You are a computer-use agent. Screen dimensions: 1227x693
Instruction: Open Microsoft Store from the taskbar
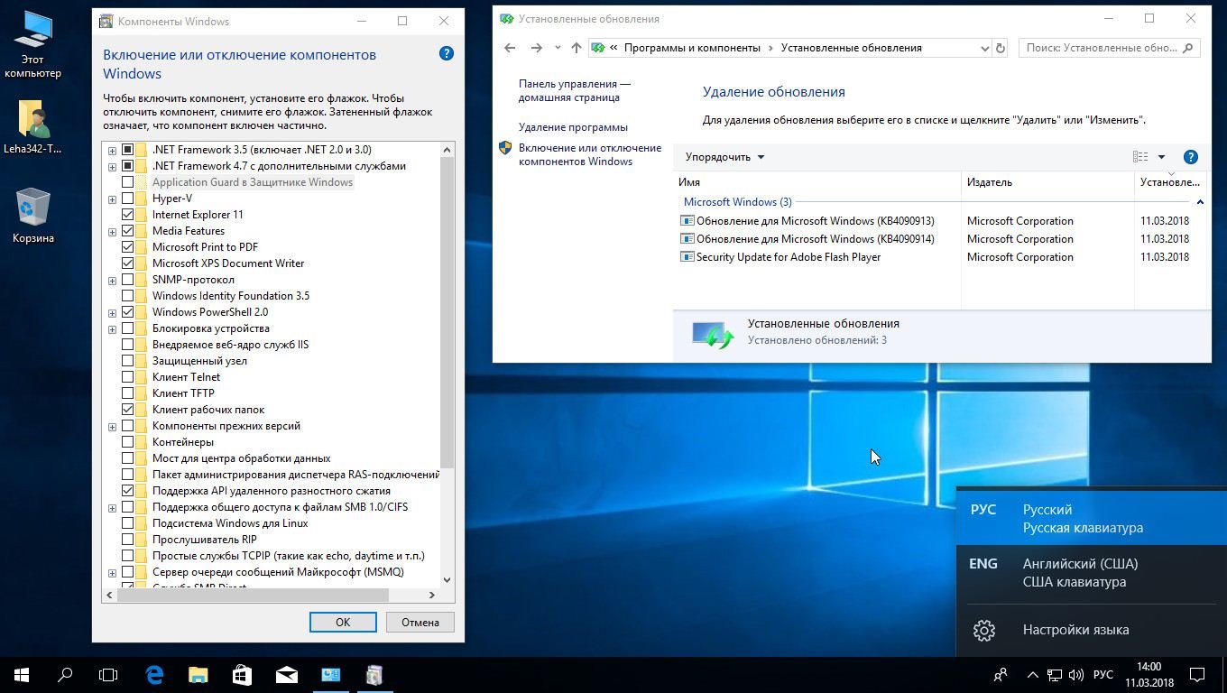(x=242, y=674)
